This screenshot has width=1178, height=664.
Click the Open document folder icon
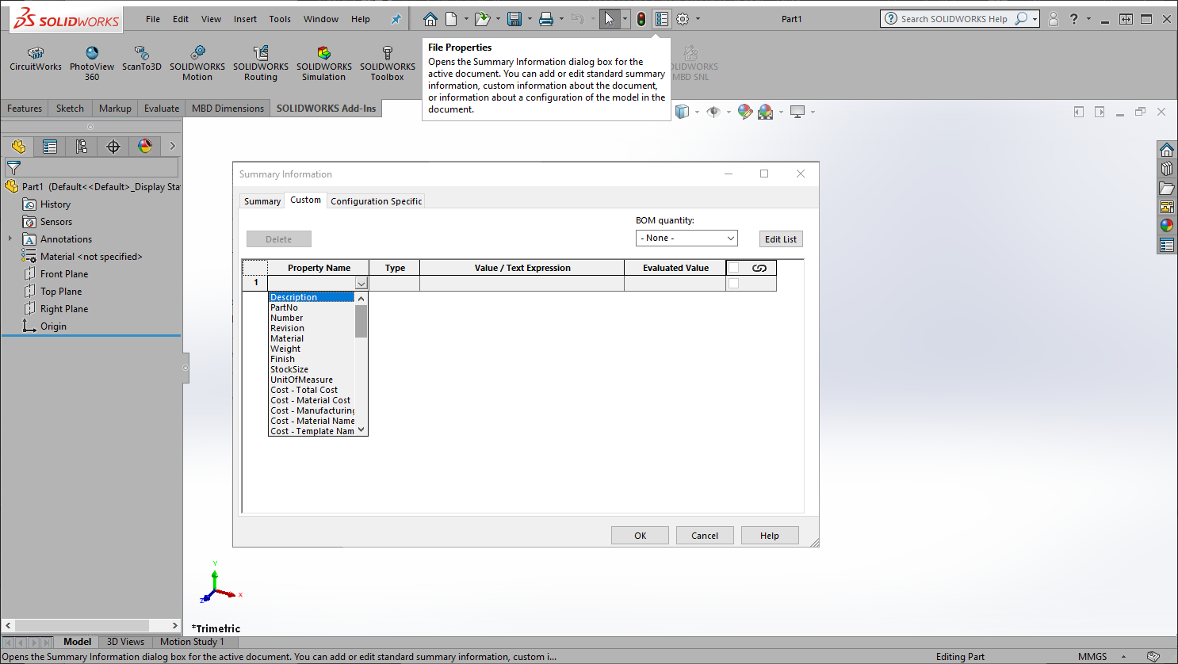point(481,19)
